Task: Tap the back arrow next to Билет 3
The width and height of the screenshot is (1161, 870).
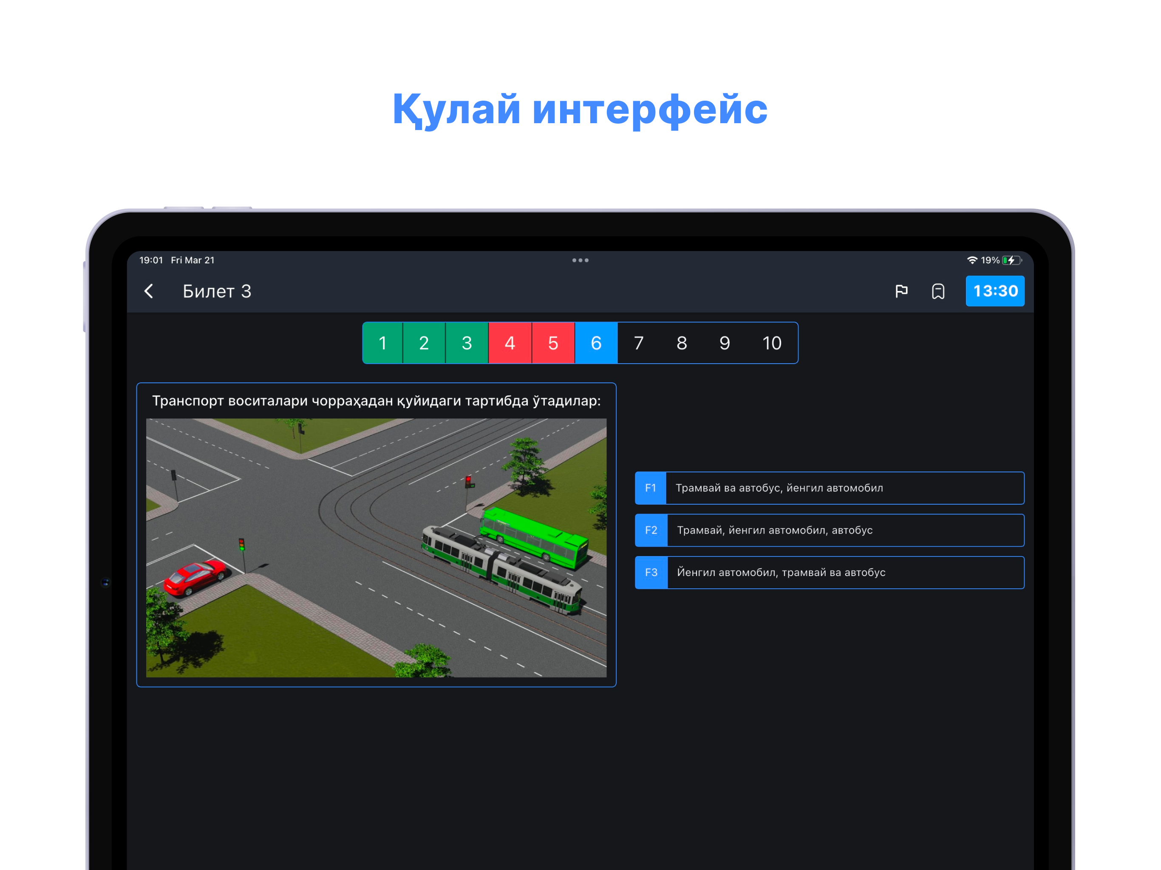Action: point(149,291)
